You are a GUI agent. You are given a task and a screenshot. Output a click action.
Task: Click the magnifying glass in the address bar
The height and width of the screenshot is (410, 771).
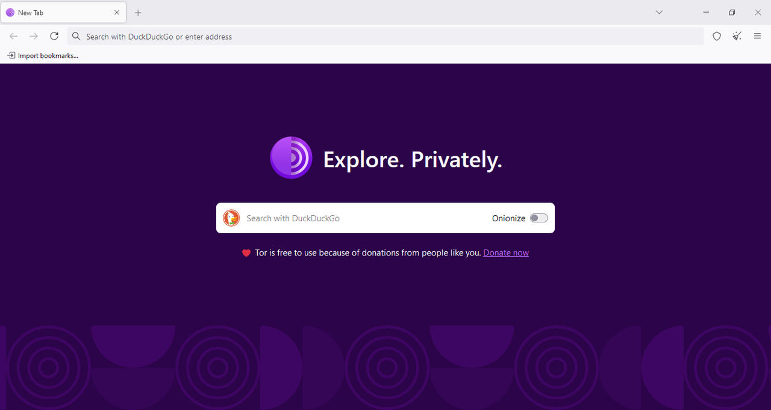coord(76,36)
